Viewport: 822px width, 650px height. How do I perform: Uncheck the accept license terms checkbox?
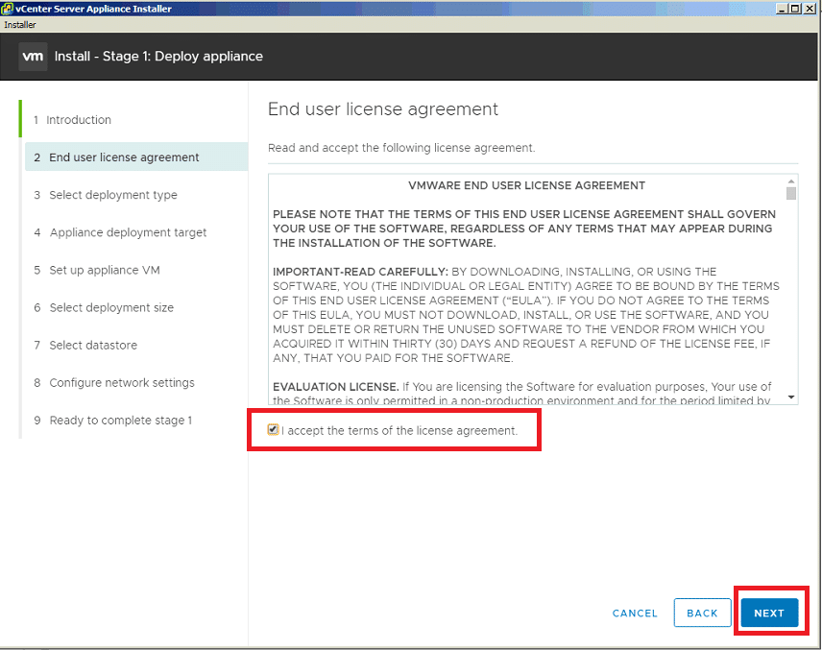tap(273, 430)
